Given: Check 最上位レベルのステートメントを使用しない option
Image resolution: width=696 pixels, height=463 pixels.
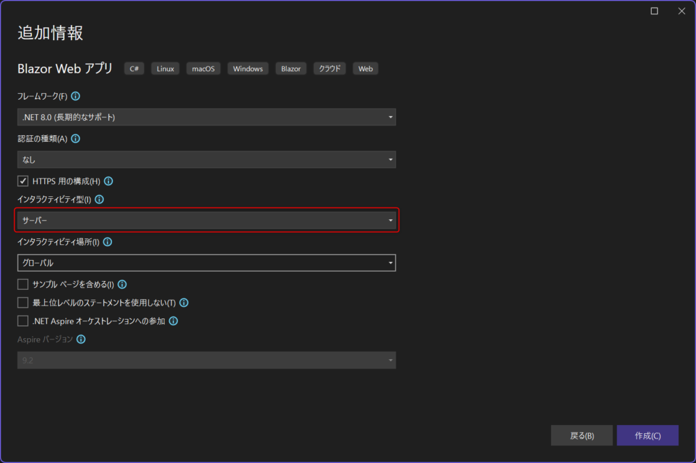Looking at the screenshot, I should click(x=22, y=303).
